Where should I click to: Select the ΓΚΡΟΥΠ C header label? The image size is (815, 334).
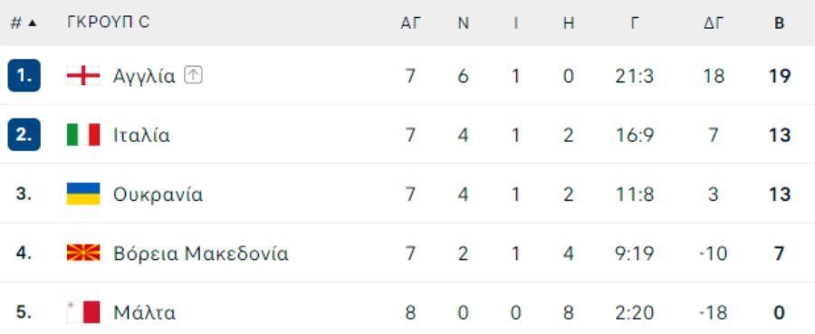(x=108, y=23)
